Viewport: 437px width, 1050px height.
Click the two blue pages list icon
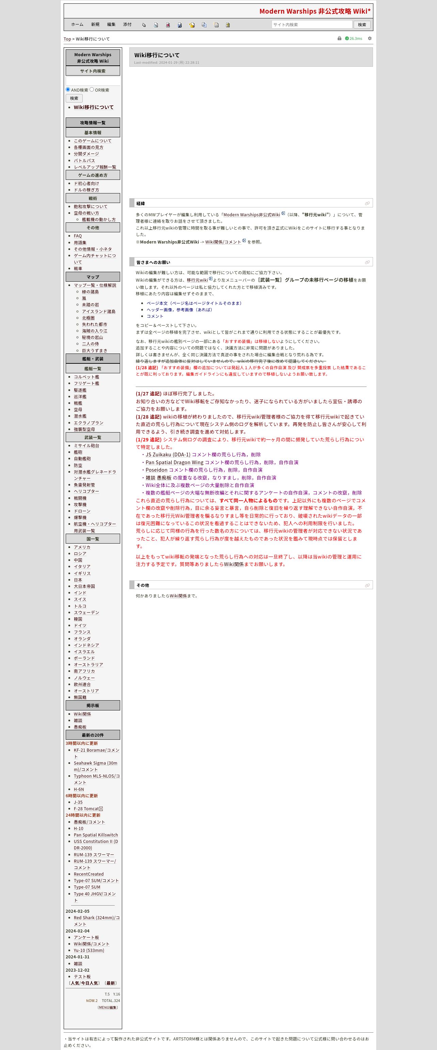click(204, 25)
